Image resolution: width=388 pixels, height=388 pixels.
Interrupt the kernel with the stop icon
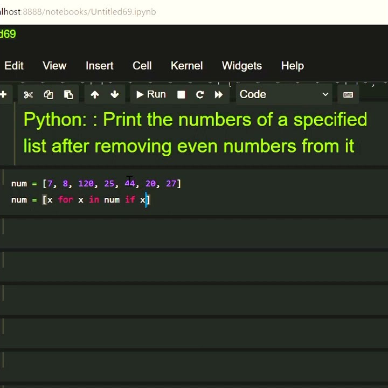point(181,94)
